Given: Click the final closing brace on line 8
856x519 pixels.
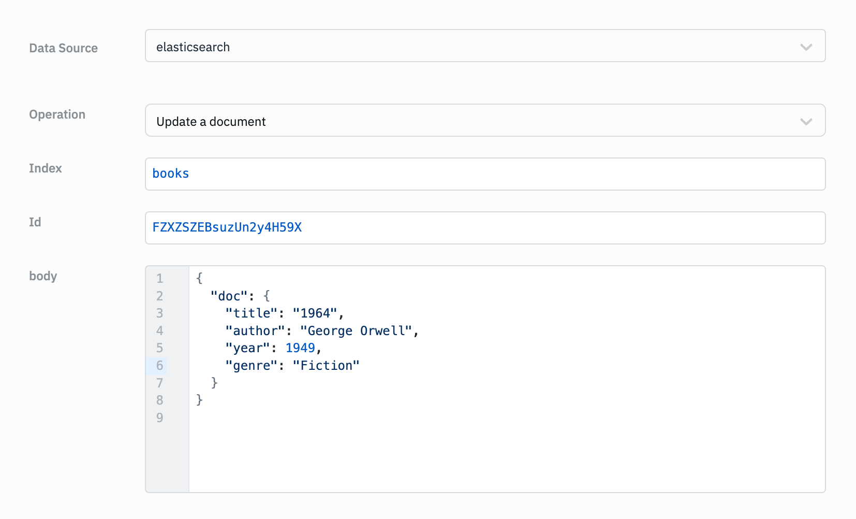Looking at the screenshot, I should pos(199,400).
